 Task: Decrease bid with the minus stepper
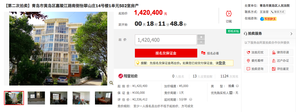[x=201, y=42]
